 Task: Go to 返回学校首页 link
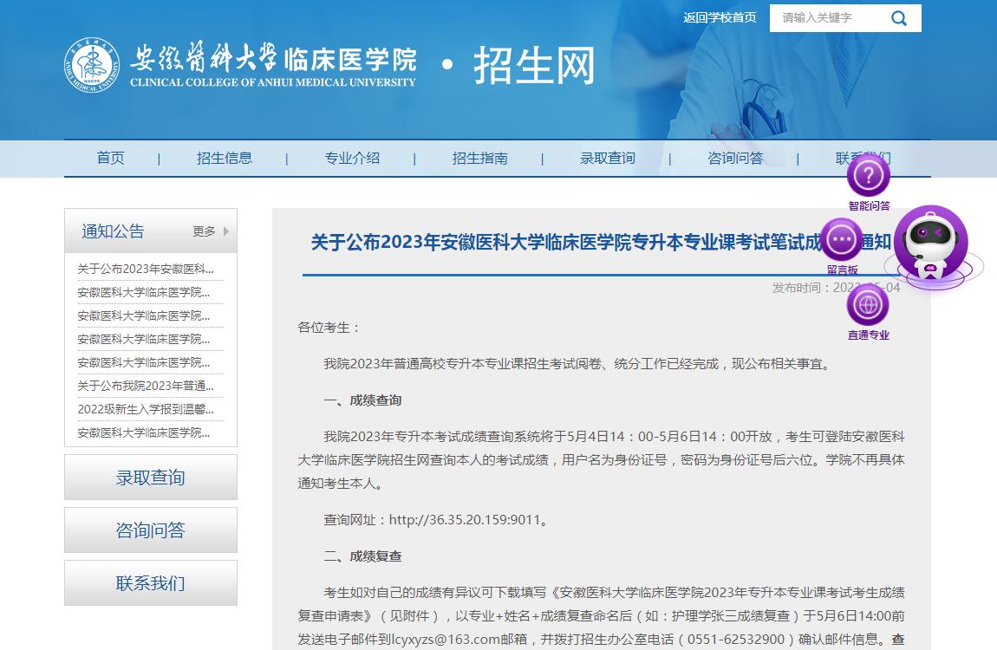[720, 18]
